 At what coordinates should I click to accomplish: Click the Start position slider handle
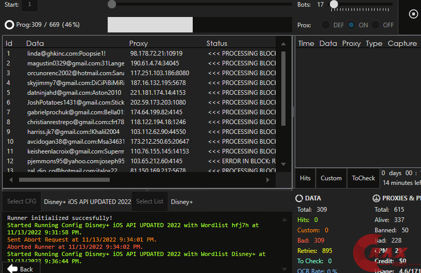coord(112,5)
